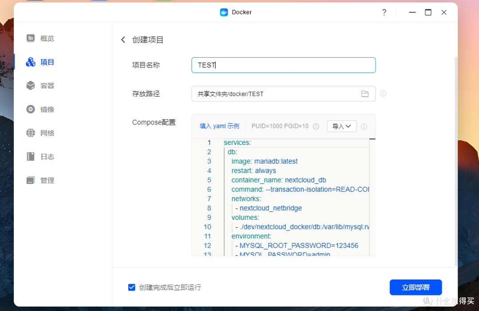Switch to 容器 menu item

47,86
